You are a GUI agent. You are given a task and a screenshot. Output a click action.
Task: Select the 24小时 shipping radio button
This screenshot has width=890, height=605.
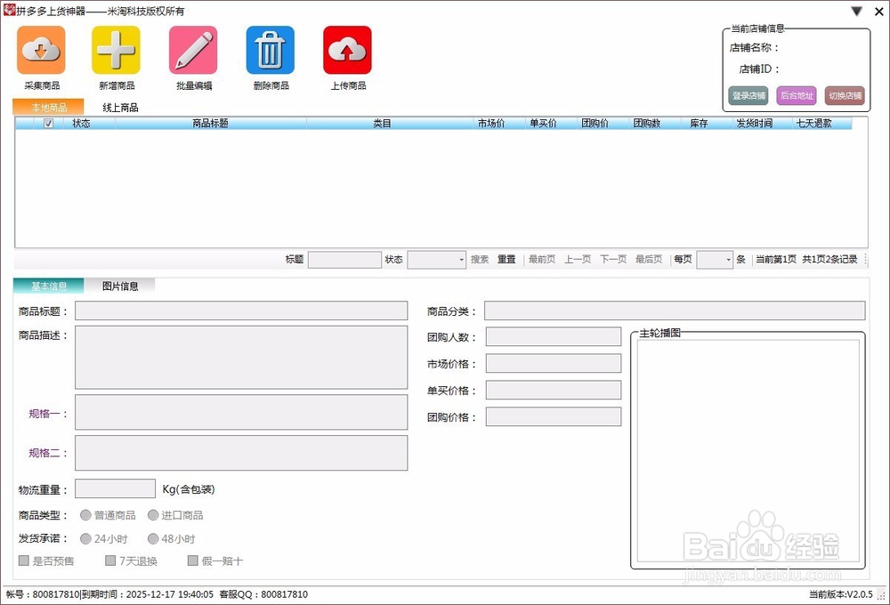tap(85, 538)
